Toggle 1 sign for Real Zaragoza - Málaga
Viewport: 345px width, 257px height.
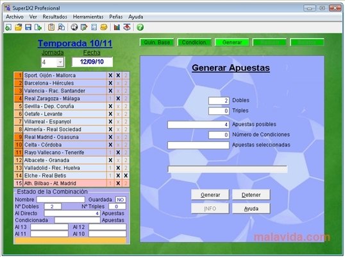tap(110, 98)
